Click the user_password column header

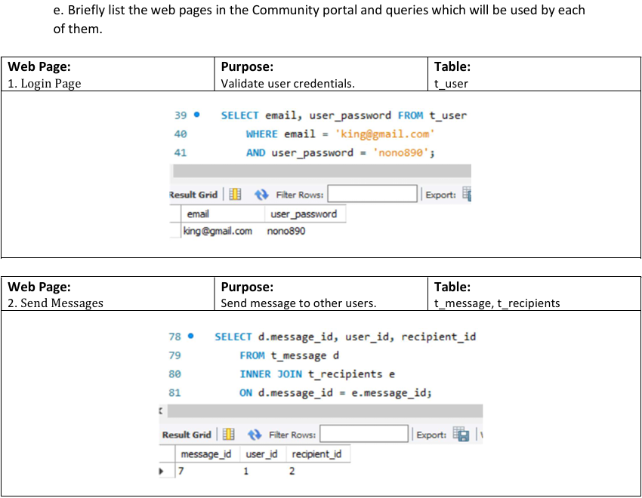pyautogui.click(x=304, y=214)
